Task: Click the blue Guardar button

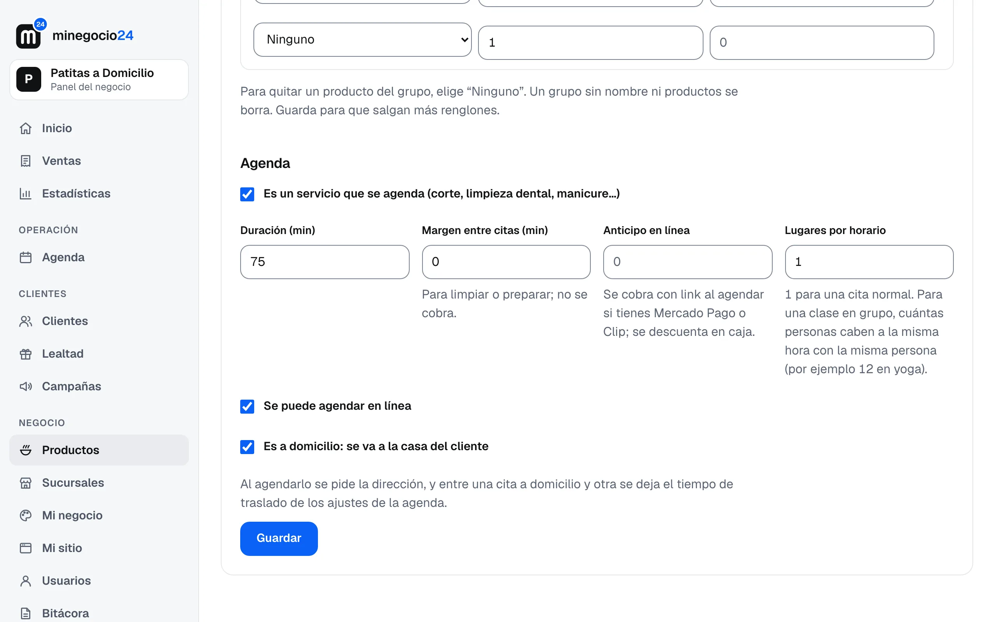Action: (x=279, y=538)
